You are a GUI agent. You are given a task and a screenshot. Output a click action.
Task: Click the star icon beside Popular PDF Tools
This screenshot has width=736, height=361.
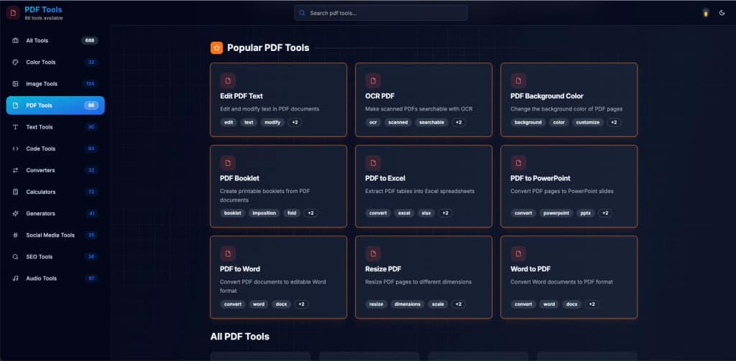[x=216, y=48]
